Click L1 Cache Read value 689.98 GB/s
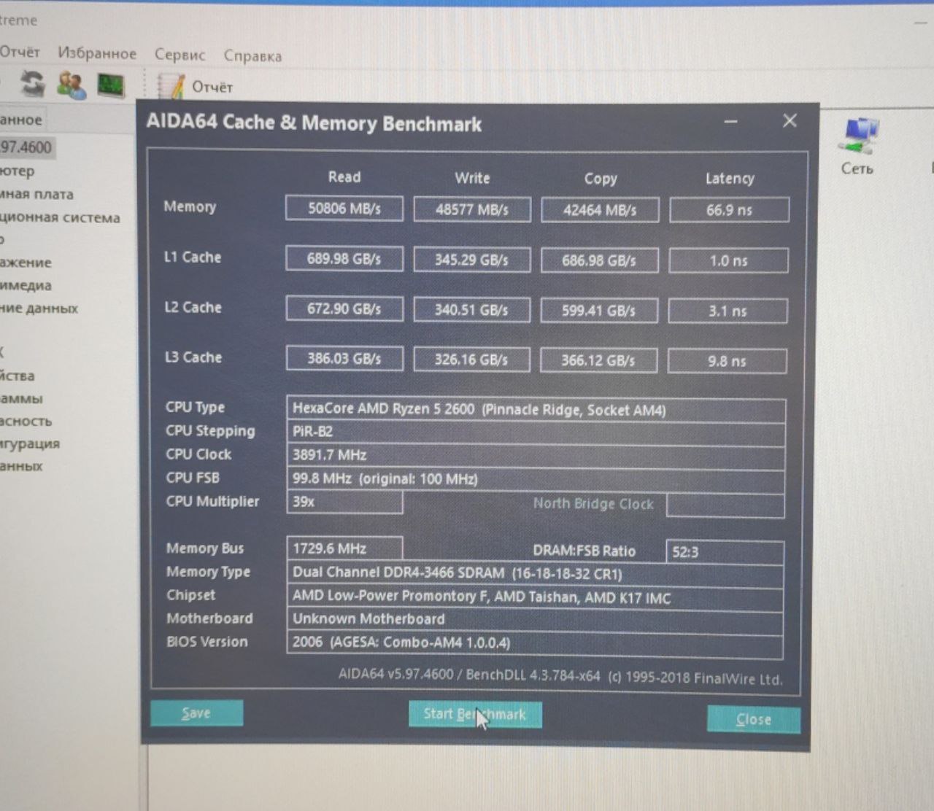Viewport: 934px width, 811px height. tap(344, 259)
